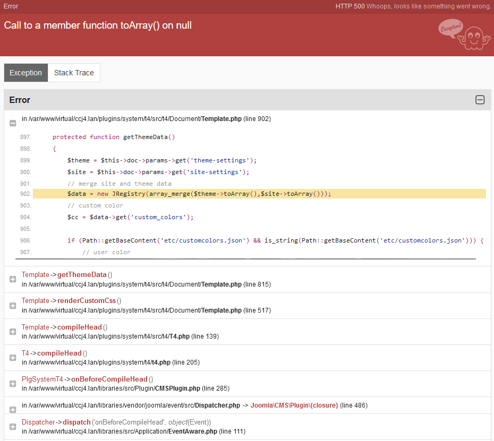
Task: Click the getThemeData method link
Action: tap(82, 275)
